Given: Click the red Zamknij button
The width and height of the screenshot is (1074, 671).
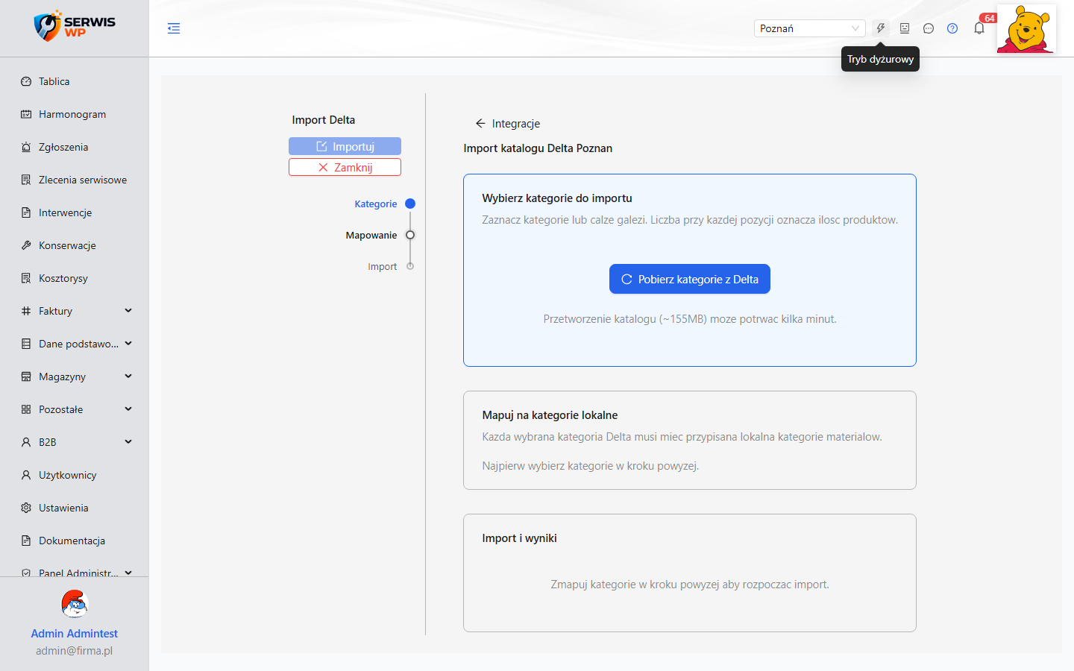Looking at the screenshot, I should [345, 167].
